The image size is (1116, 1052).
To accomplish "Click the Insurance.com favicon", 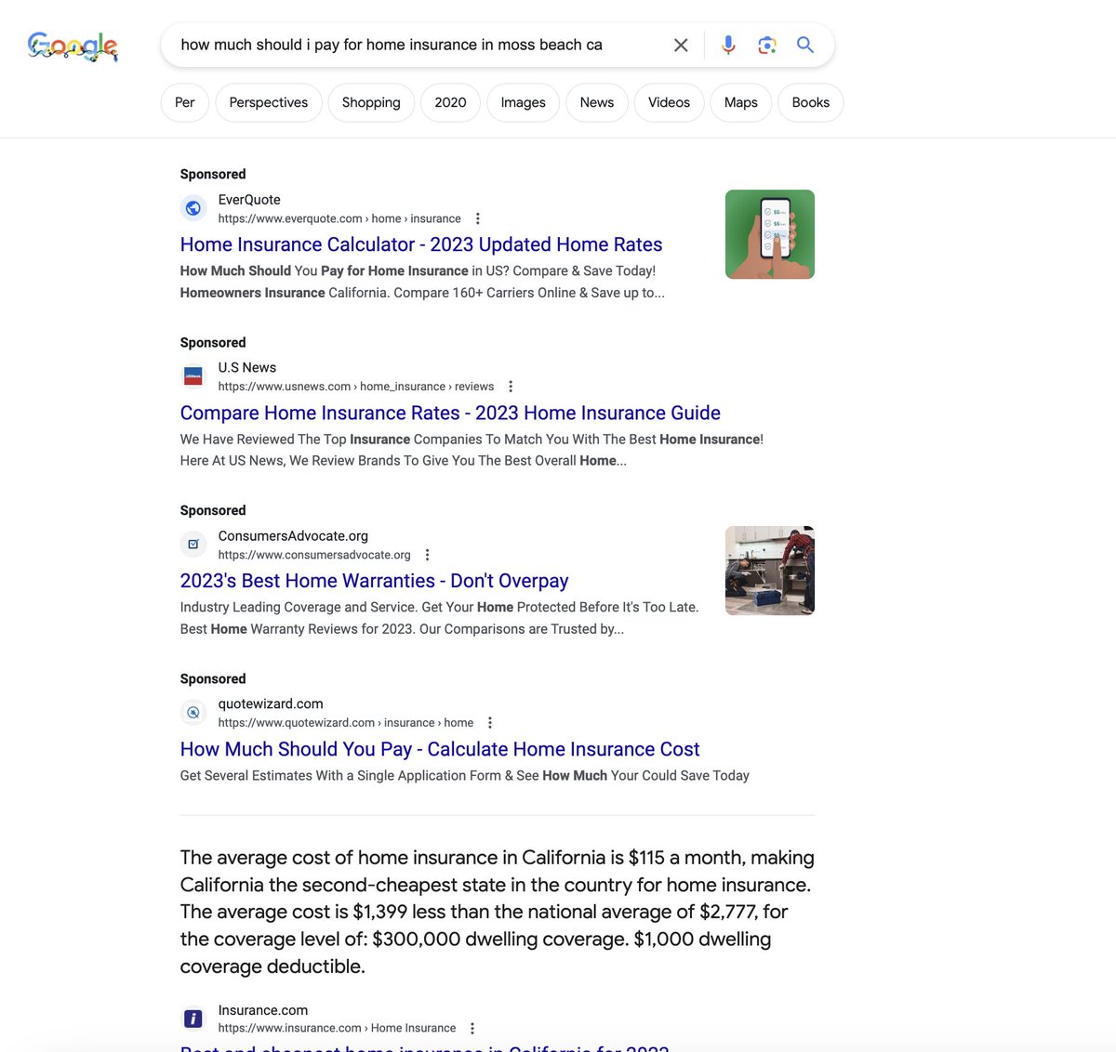I will coord(193,1019).
